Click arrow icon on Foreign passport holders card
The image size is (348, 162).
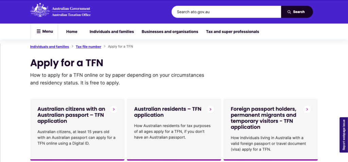point(307,109)
